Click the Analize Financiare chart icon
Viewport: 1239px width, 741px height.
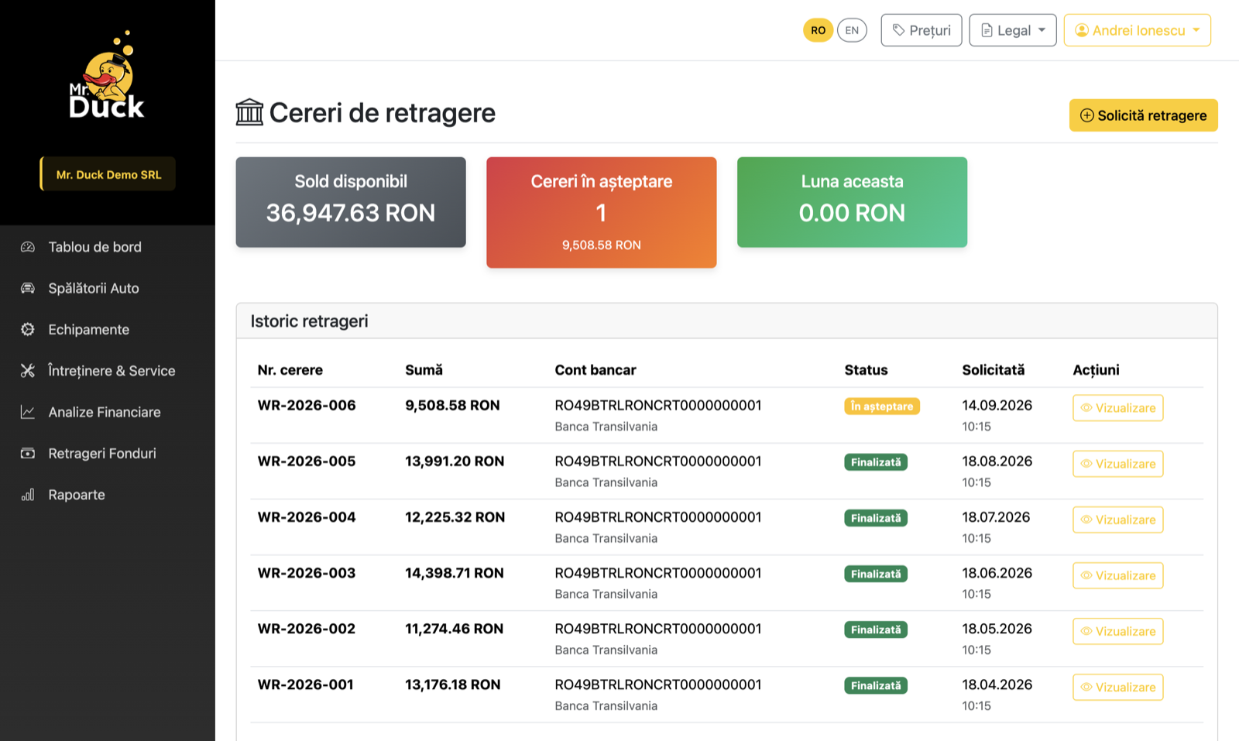pyautogui.click(x=28, y=412)
